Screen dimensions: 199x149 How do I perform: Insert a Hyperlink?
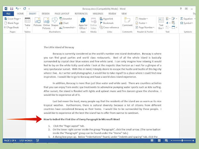(x=106, y=19)
